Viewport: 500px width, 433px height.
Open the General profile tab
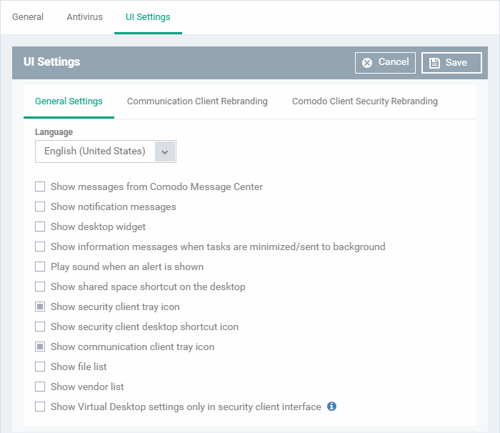pos(28,17)
